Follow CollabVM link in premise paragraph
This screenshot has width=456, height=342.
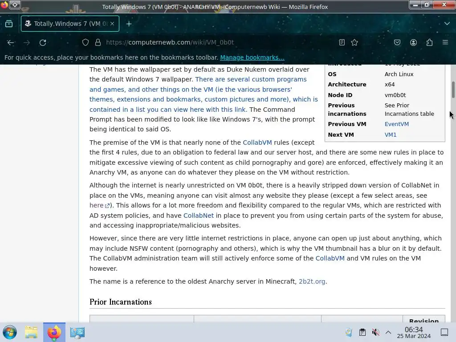tap(257, 142)
